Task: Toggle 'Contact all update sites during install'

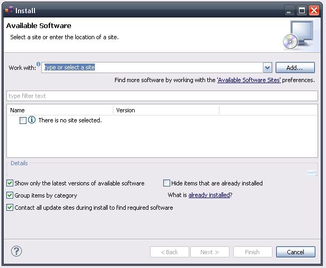Action: coord(10,208)
